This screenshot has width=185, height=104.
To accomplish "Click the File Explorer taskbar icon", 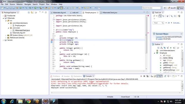I will click(20, 101).
